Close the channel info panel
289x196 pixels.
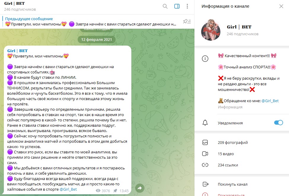coord(281,6)
